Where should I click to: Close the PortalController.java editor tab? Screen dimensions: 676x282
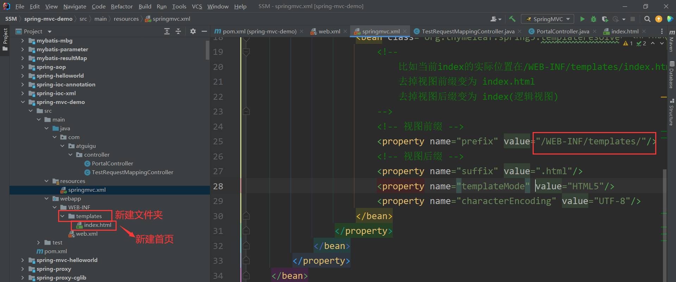pos(595,31)
